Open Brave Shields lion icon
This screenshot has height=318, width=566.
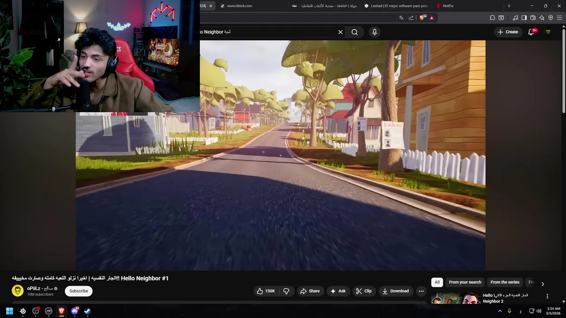tap(422, 18)
